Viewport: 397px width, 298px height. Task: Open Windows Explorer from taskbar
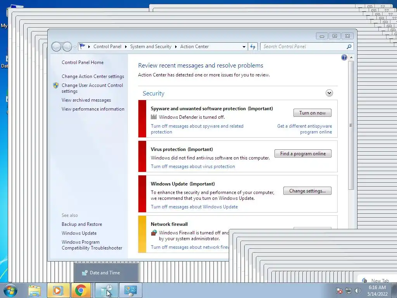35,290
